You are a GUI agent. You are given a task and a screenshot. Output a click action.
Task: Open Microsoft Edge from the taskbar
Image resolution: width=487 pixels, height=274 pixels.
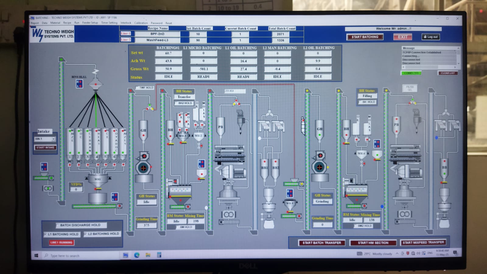click(137, 255)
